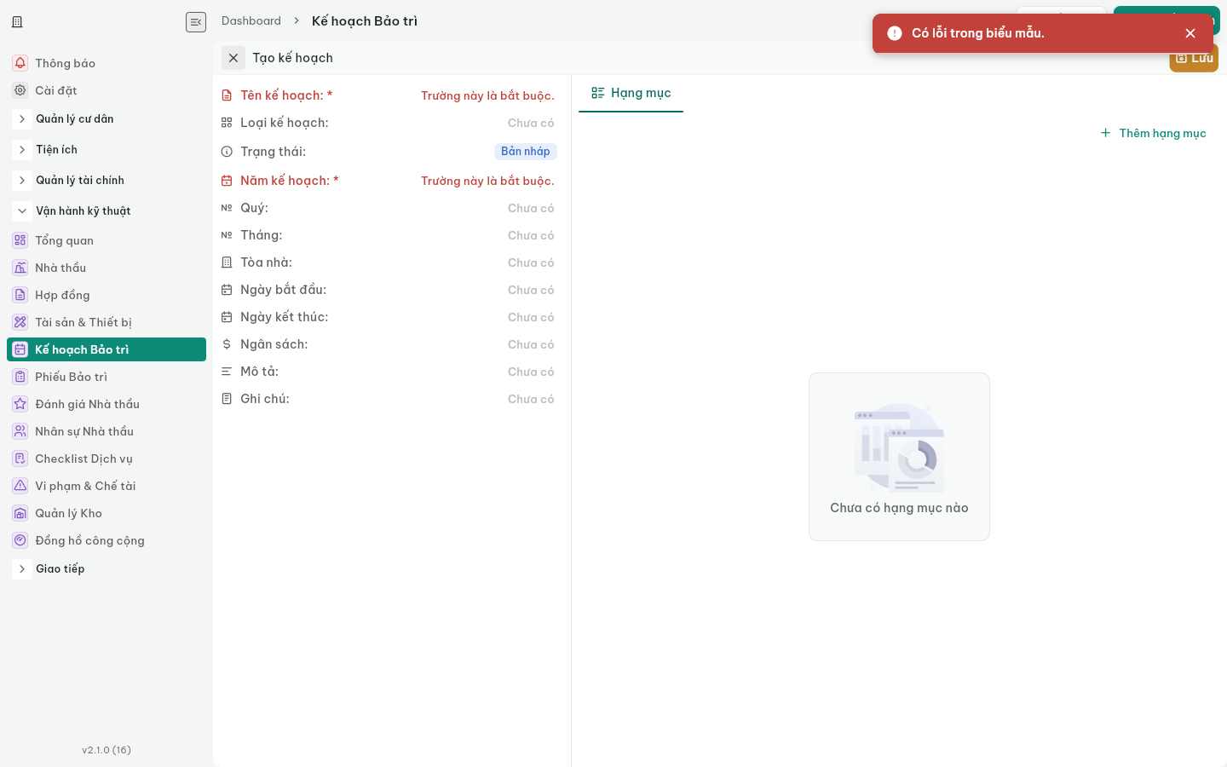Go to Dashboard breadcrumb link
The image size is (1227, 767).
251,20
